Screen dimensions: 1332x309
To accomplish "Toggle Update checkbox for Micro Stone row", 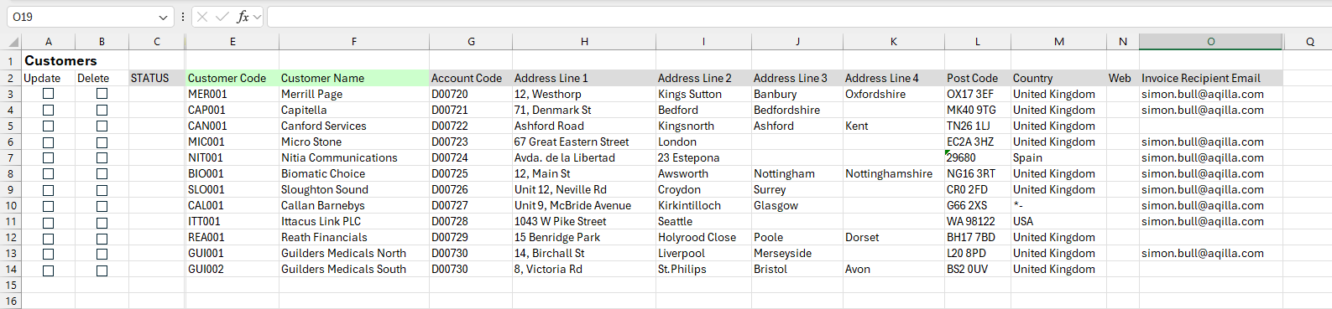I will [x=49, y=142].
